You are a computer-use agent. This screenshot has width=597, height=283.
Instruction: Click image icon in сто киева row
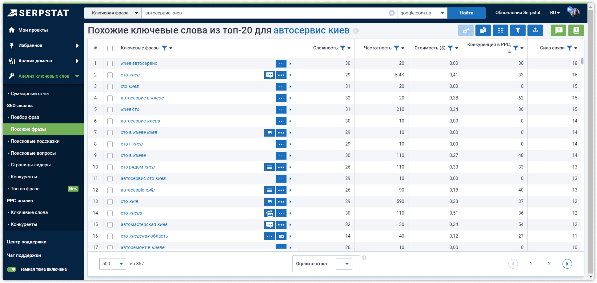pos(270,213)
